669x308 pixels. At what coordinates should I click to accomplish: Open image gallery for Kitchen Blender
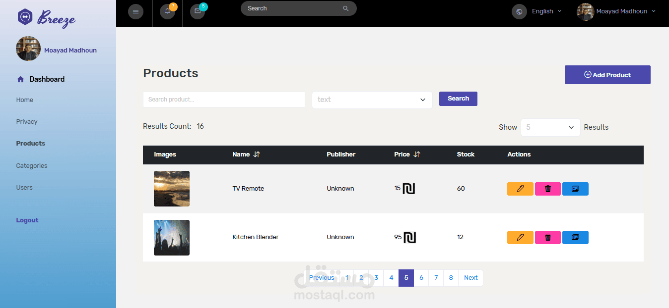pyautogui.click(x=575, y=237)
